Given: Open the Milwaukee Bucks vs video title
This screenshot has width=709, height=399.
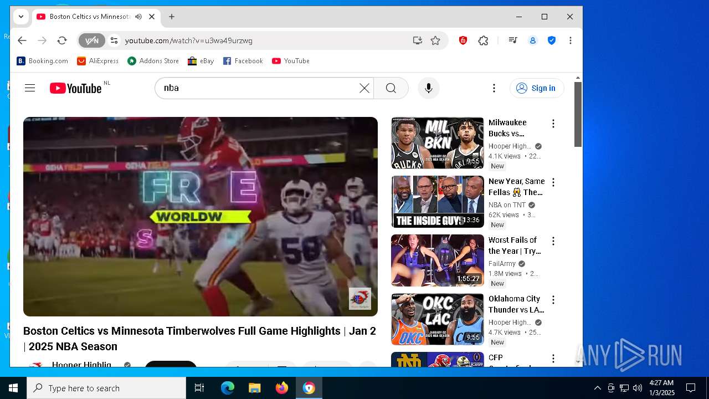Looking at the screenshot, I should pos(508,128).
